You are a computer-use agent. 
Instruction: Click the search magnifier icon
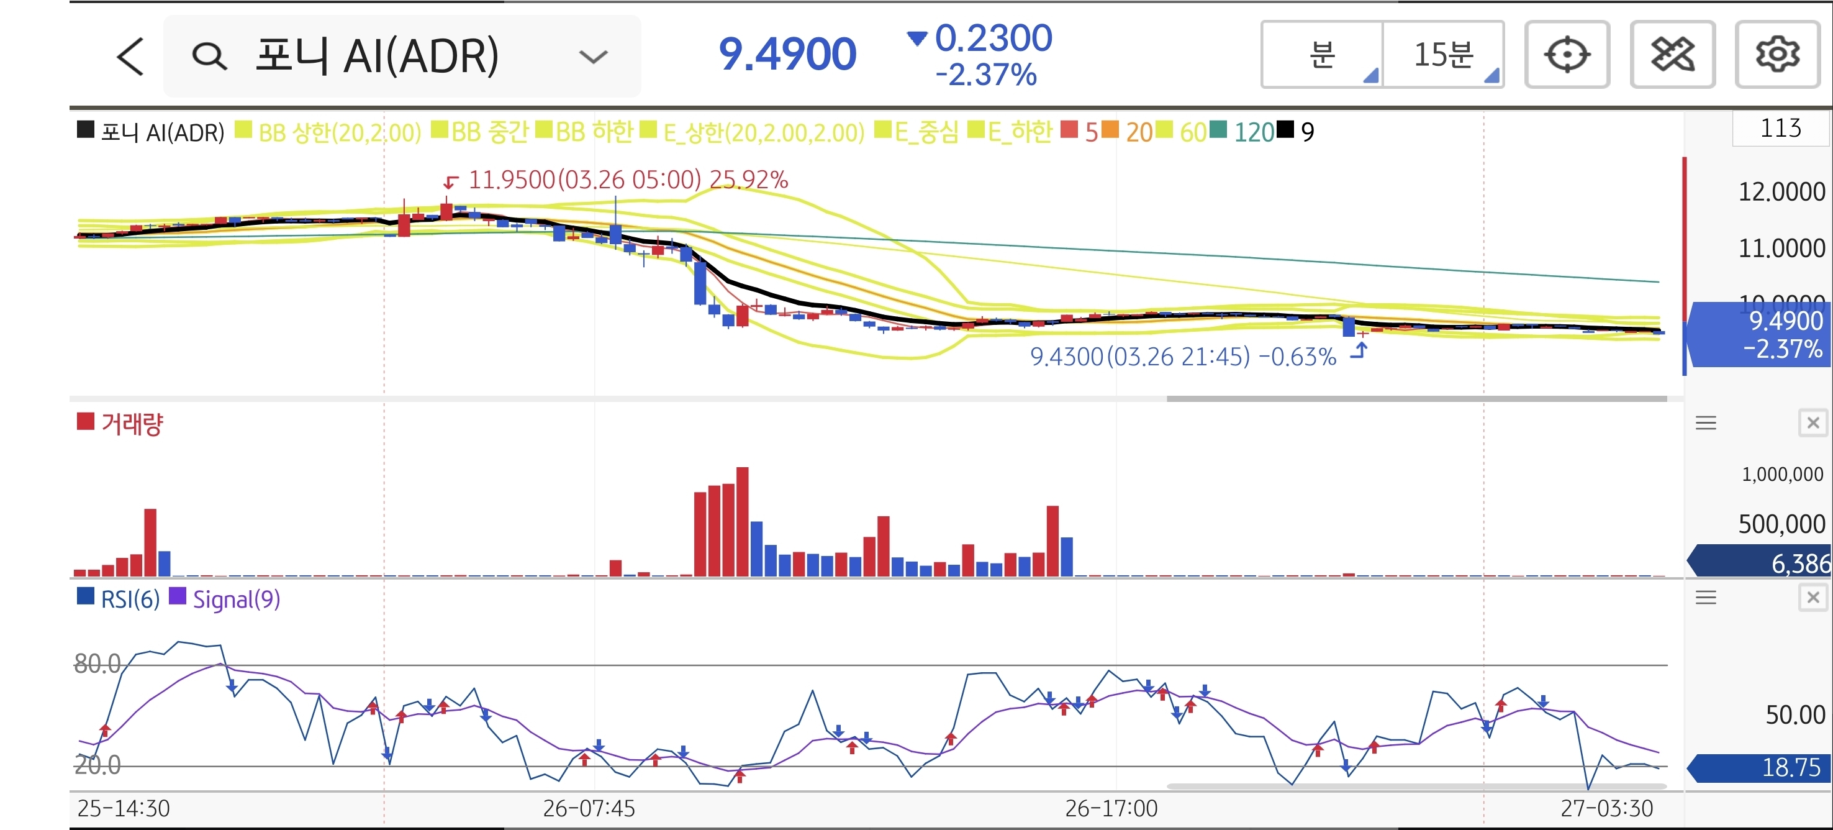coord(209,57)
